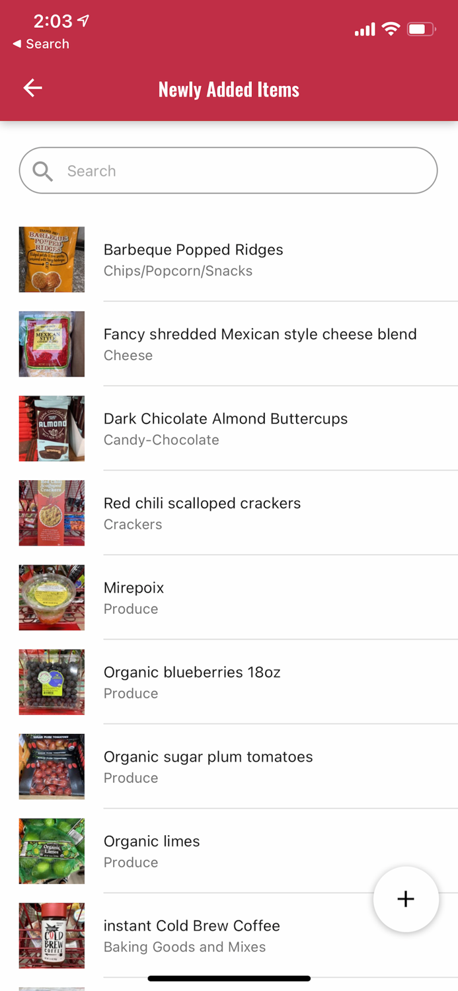The width and height of the screenshot is (458, 991).
Task: Open Dark Chocolate Almond Buttercups thumbnail
Action: (52, 429)
